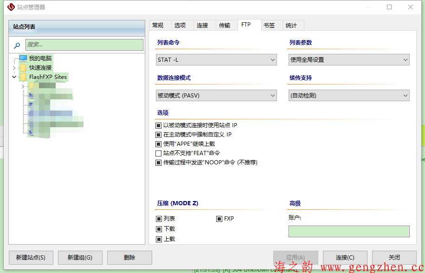Select the 我的电脑 computer icon
This screenshot has height=273, width=425.
coord(23,58)
